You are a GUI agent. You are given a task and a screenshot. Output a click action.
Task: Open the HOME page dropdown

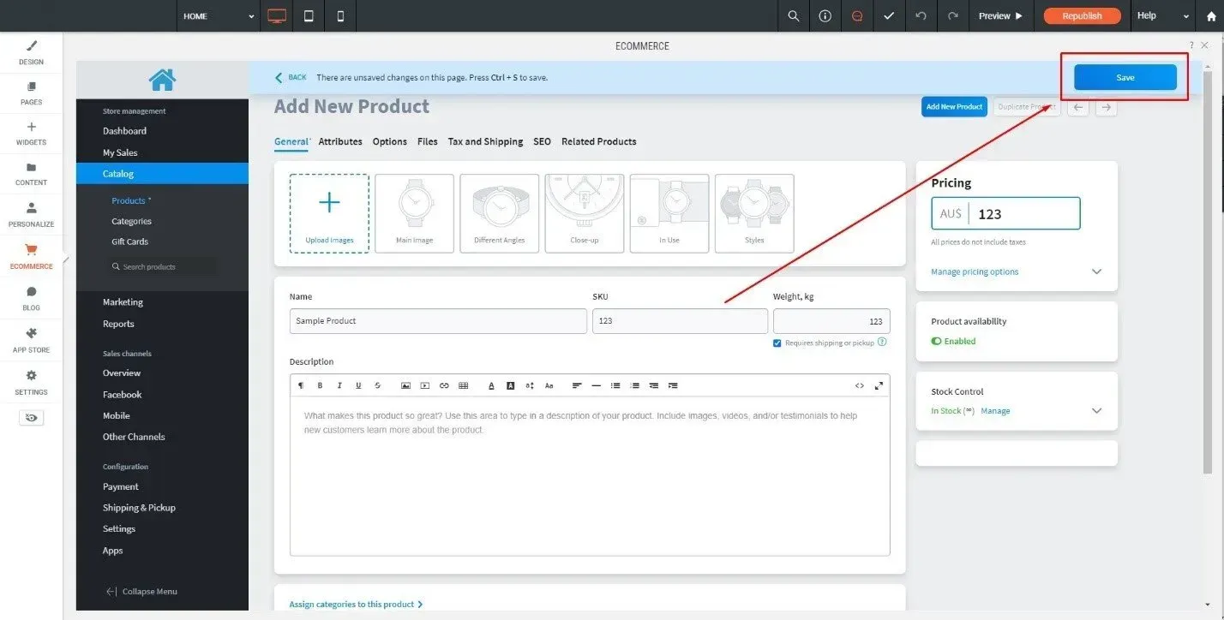[x=219, y=15]
